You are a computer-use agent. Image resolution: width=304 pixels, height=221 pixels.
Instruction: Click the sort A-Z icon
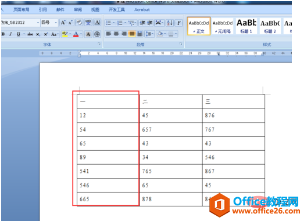pyautogui.click(x=170, y=23)
